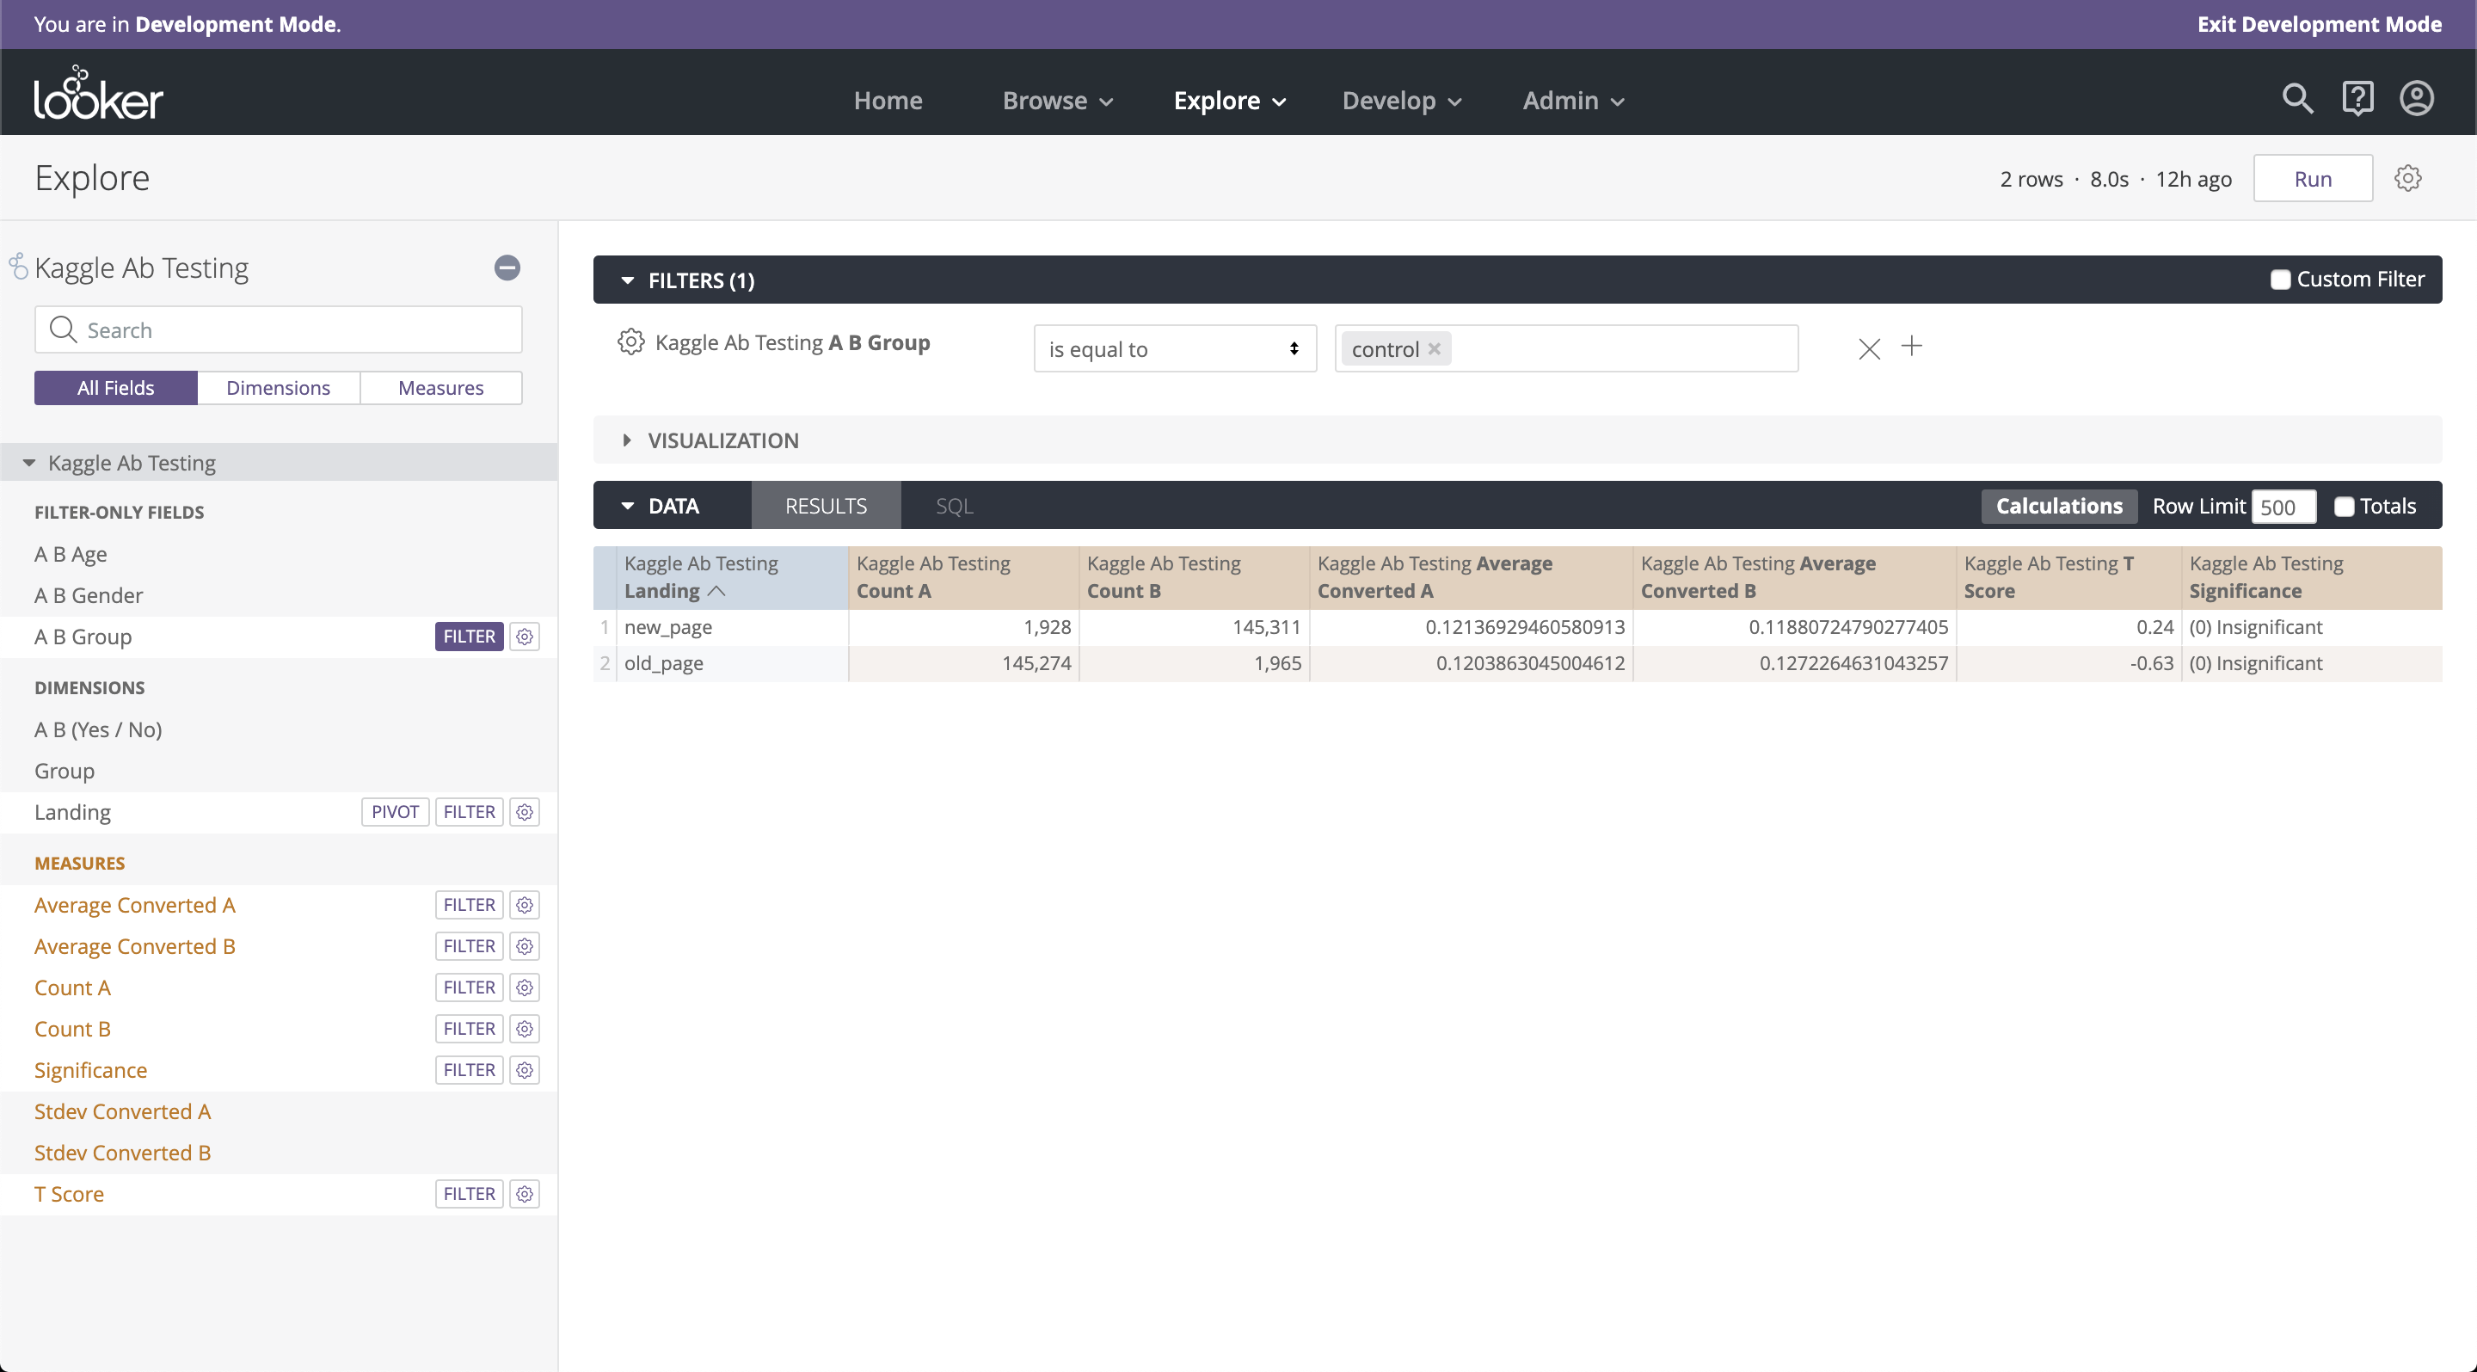
Task: Toggle FILTER for Landing dimension
Action: click(x=470, y=812)
